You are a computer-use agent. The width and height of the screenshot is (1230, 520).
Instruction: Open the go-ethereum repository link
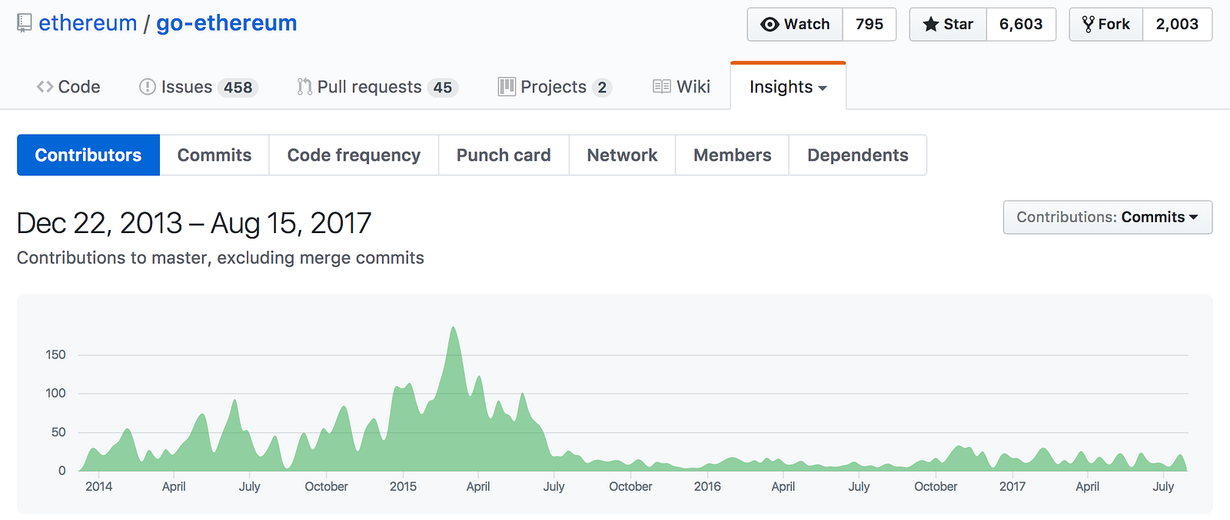click(x=227, y=23)
